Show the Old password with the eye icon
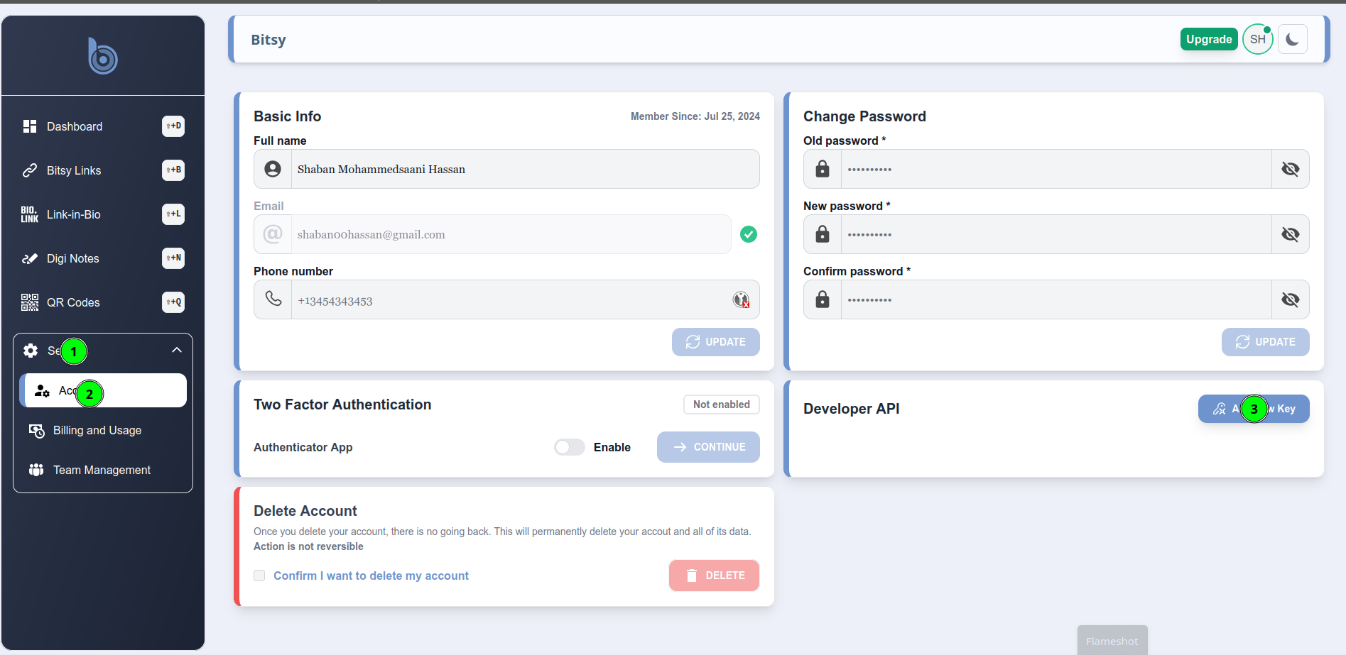This screenshot has width=1346, height=655. coord(1291,169)
